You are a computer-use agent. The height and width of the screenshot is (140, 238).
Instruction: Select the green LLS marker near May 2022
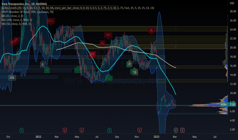[78, 70]
